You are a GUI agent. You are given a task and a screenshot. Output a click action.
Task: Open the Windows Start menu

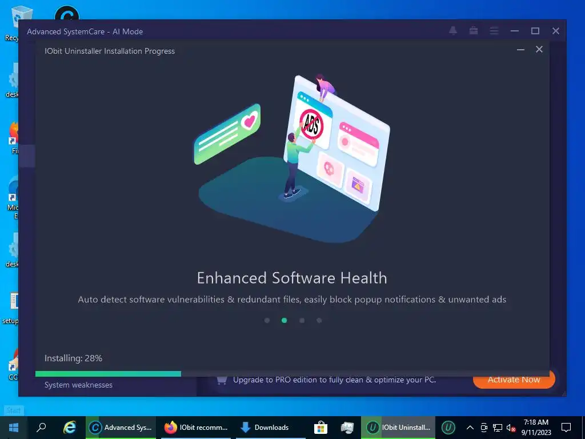point(14,428)
